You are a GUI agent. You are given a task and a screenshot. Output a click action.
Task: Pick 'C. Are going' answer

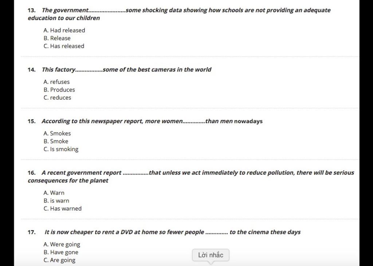click(x=59, y=260)
